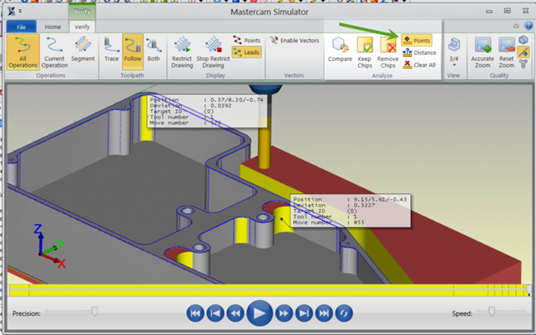This screenshot has width=536, height=335.
Task: Toggle the cube quality icon
Action: 523,40
